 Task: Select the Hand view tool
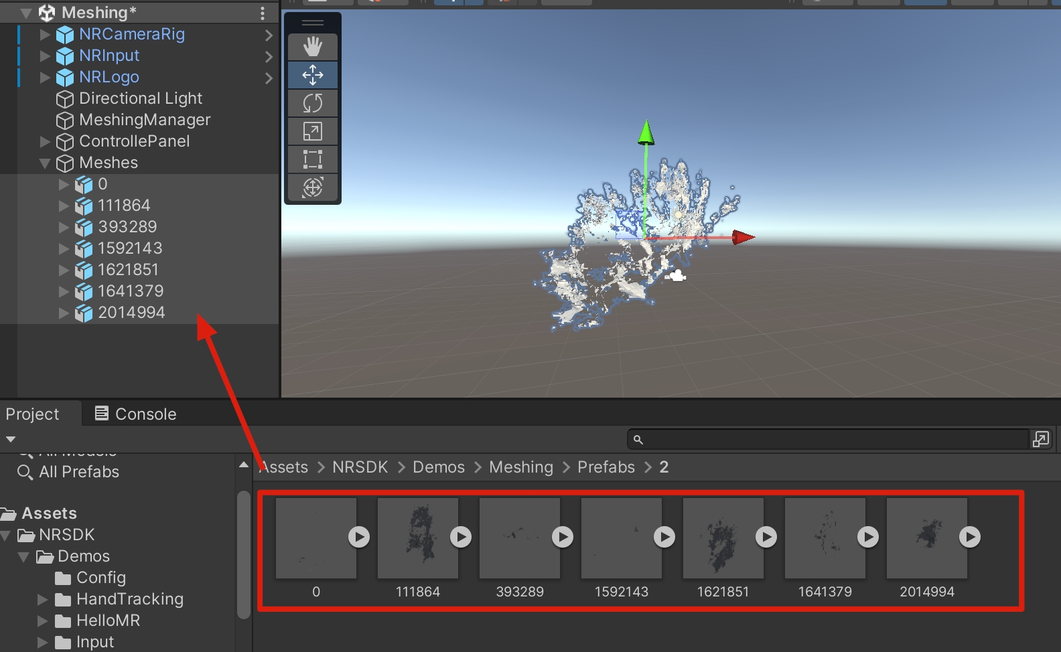tap(313, 47)
